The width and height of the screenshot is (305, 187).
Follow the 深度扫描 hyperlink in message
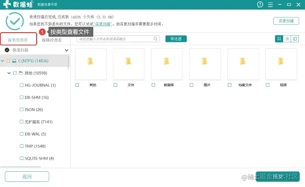pos(103,24)
